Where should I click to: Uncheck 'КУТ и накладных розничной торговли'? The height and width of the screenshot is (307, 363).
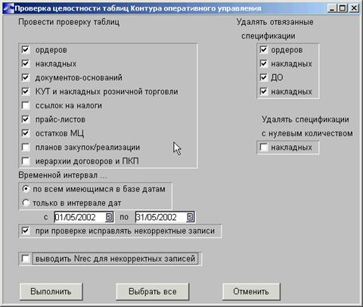click(x=26, y=91)
